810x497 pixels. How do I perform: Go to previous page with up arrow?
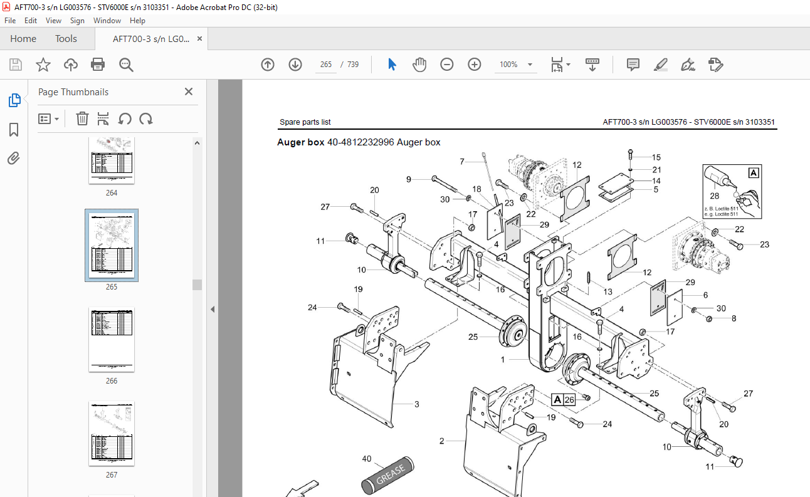pyautogui.click(x=268, y=65)
